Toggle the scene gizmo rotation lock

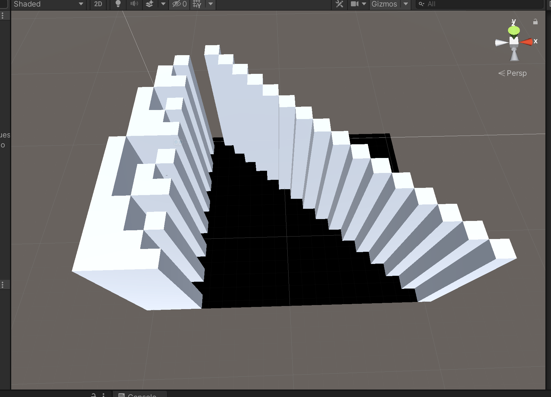tap(535, 22)
